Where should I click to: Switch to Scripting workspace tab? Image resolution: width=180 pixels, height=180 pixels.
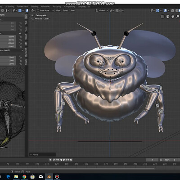(82, 7)
